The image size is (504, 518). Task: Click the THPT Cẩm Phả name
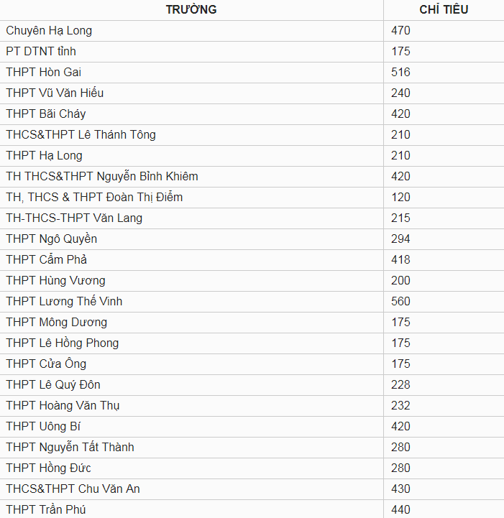point(46,259)
